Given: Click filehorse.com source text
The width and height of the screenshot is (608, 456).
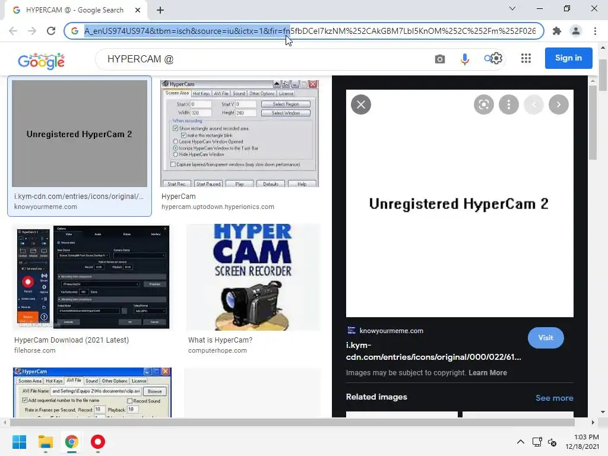Looking at the screenshot, I should point(35,350).
